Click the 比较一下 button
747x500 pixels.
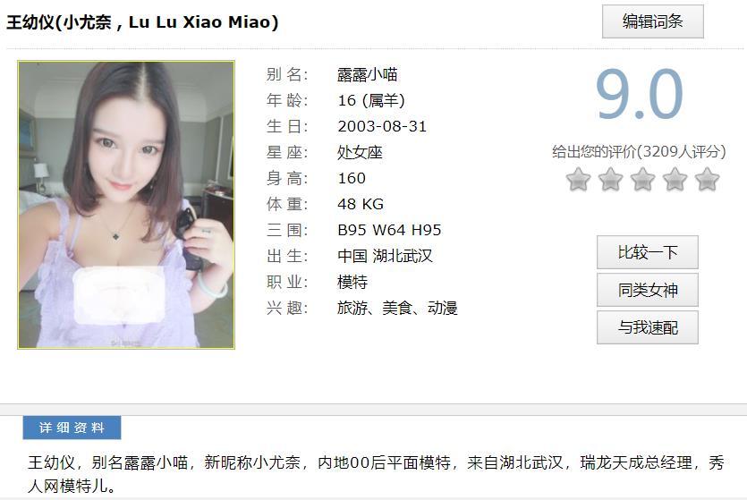648,252
